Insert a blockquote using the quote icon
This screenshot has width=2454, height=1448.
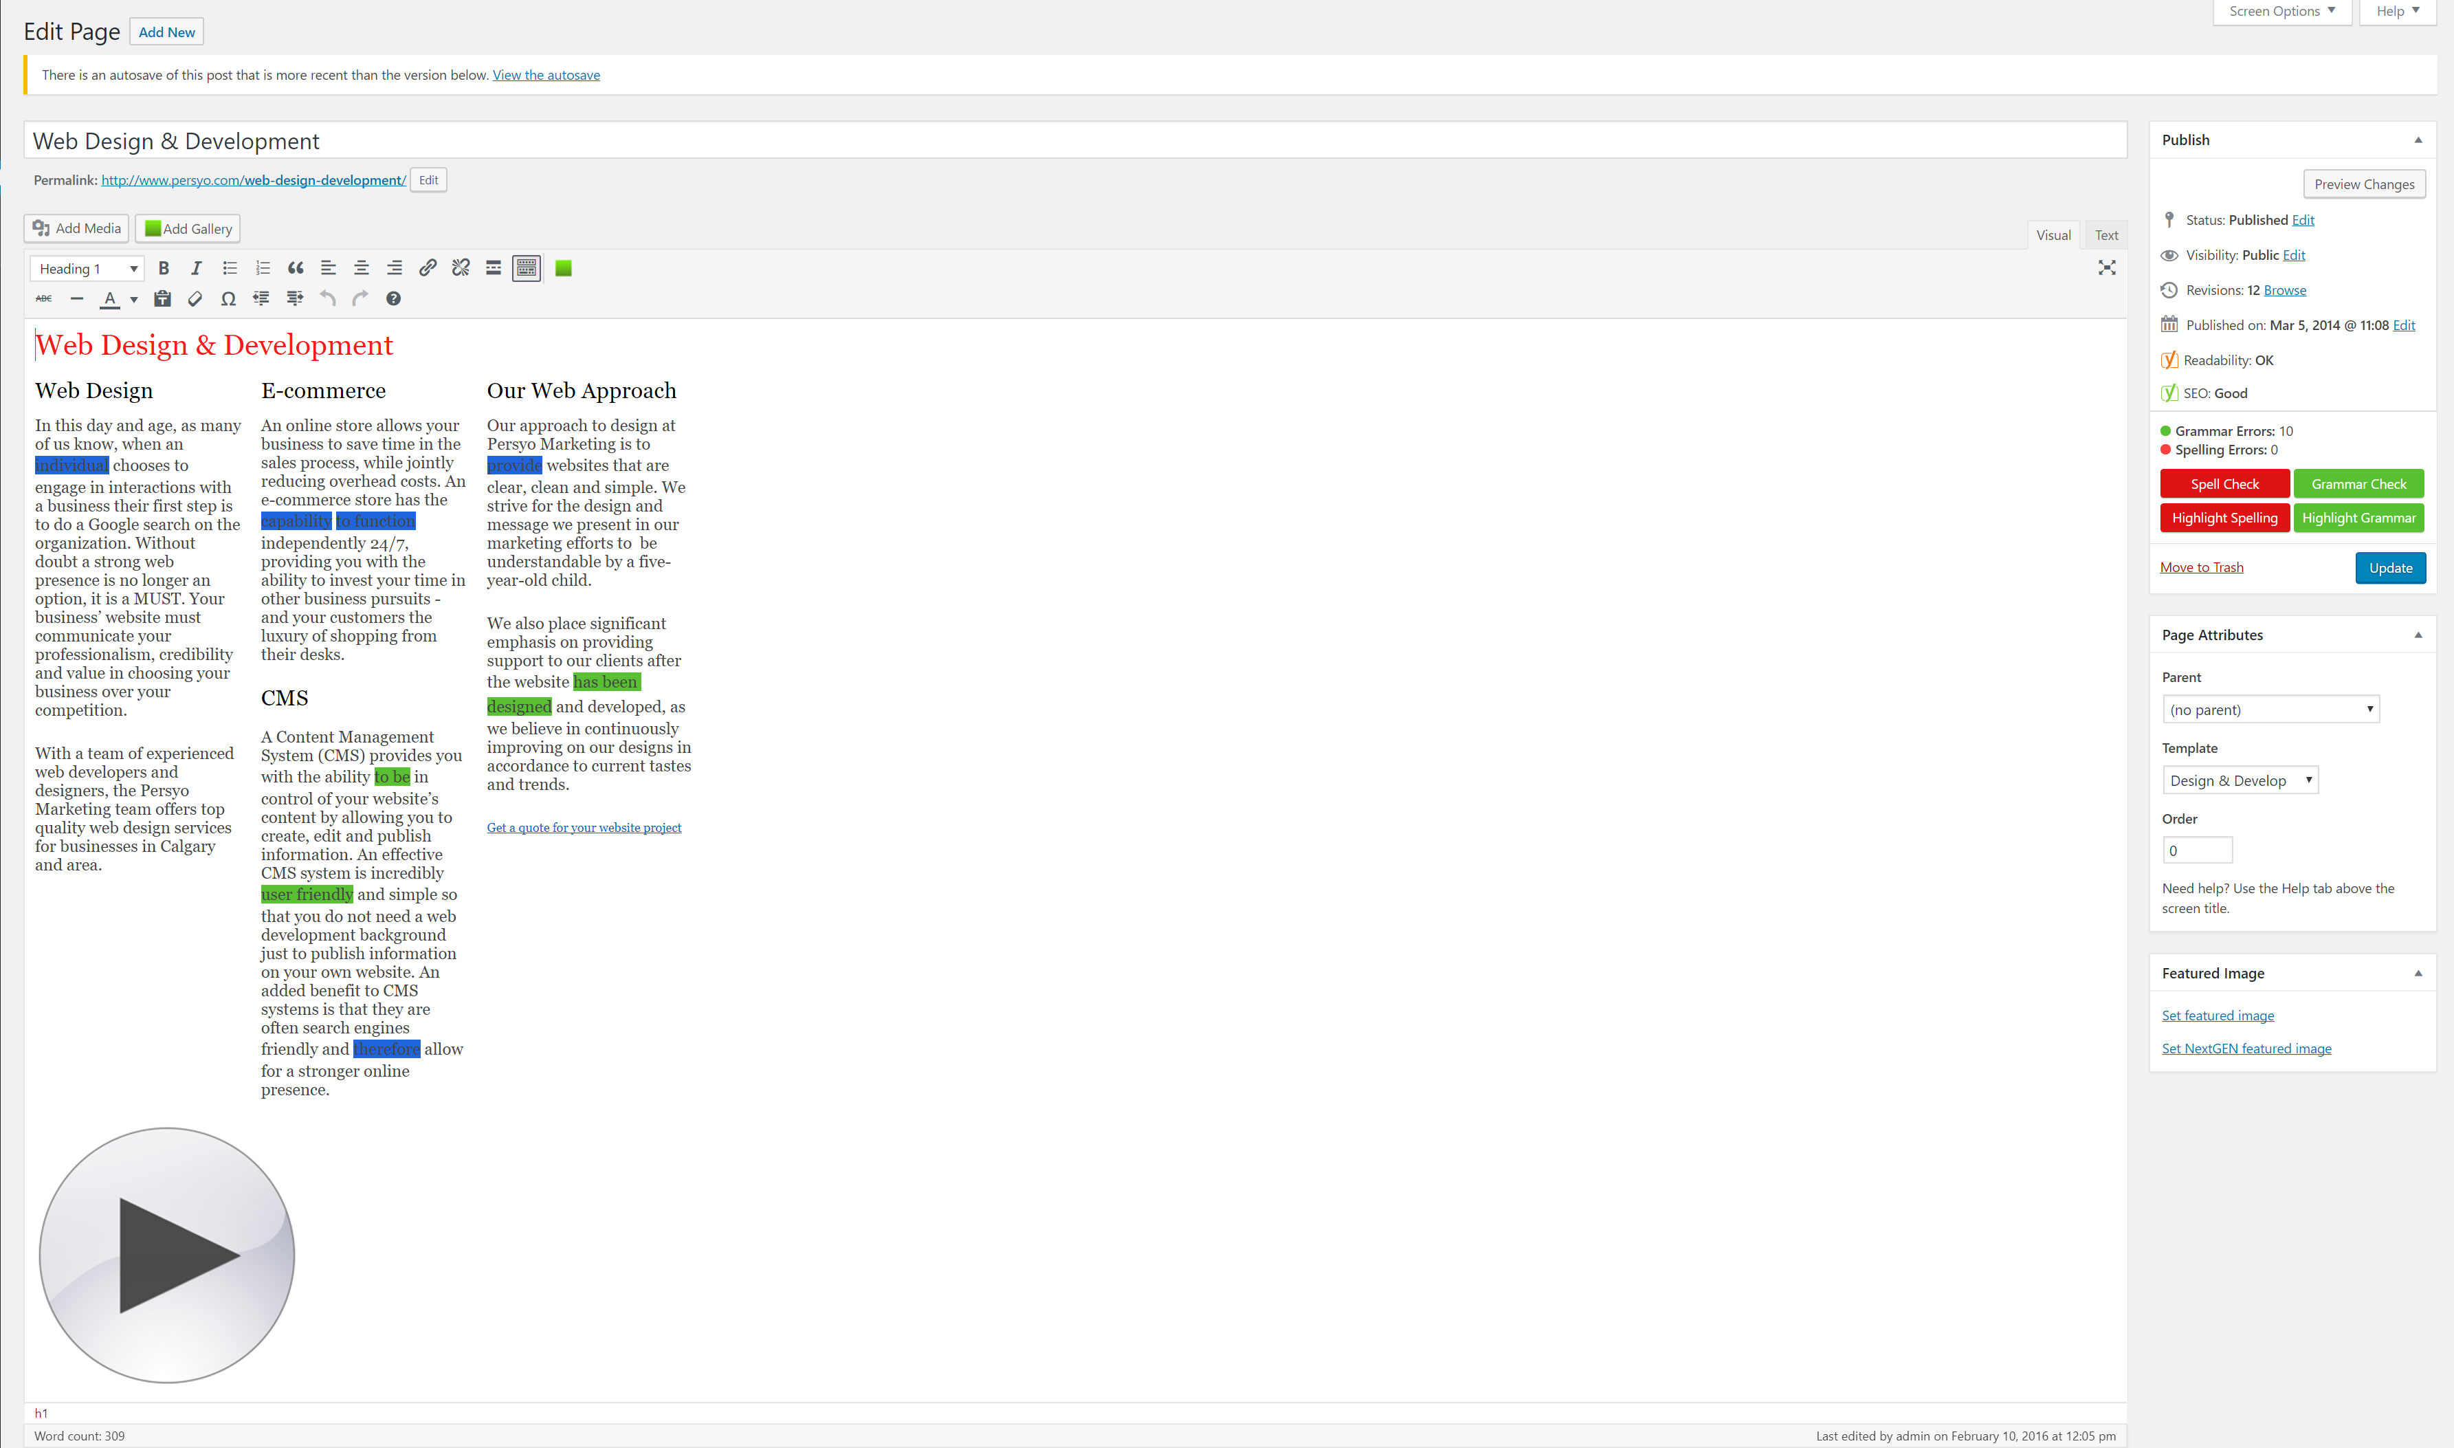click(x=296, y=268)
